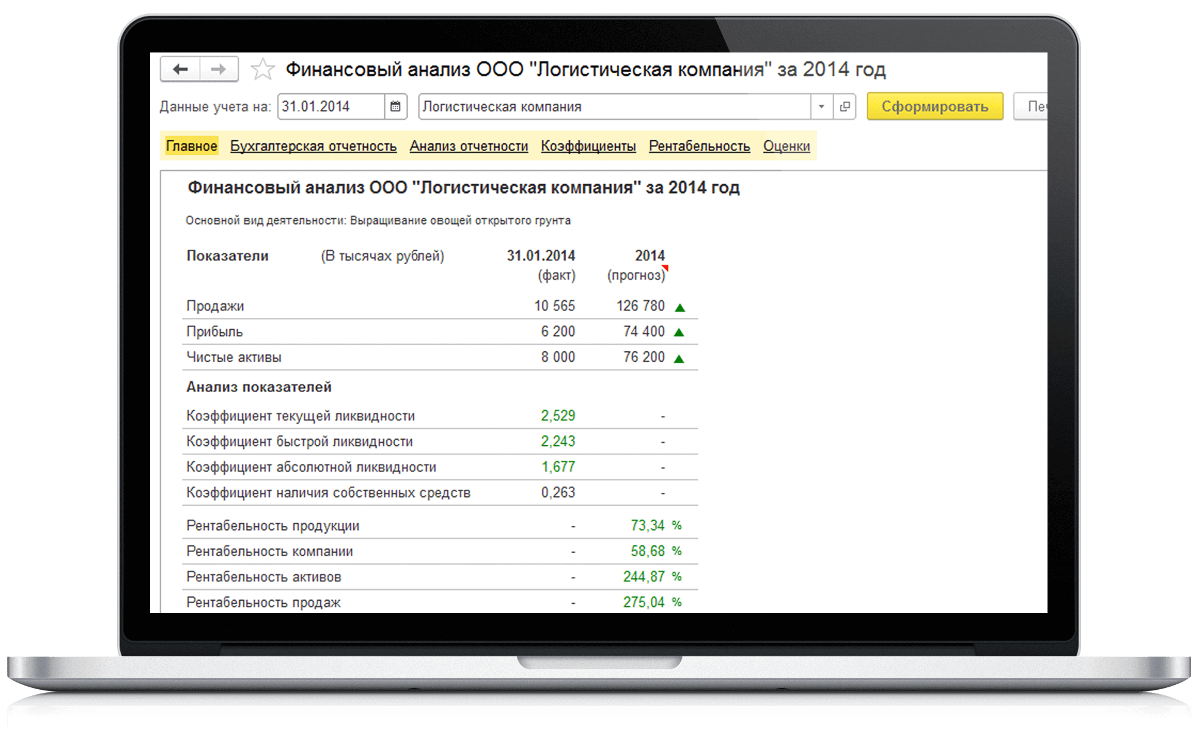Click the 2014 (прогноз) column header

[x=636, y=265]
